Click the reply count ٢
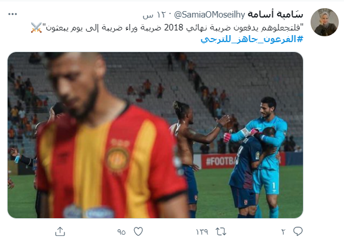This screenshot has height=241, width=344. tap(284, 232)
